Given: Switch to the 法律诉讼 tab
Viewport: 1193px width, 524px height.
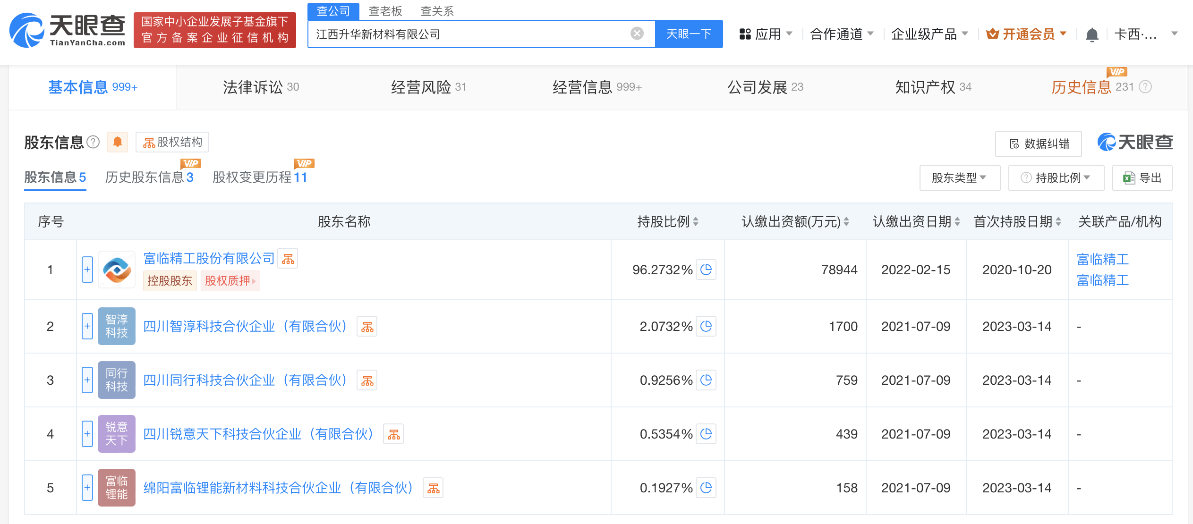Looking at the screenshot, I should coord(261,87).
